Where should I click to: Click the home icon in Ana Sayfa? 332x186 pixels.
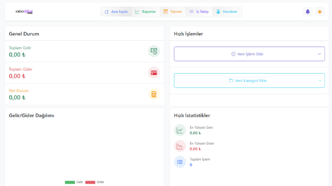(106, 12)
